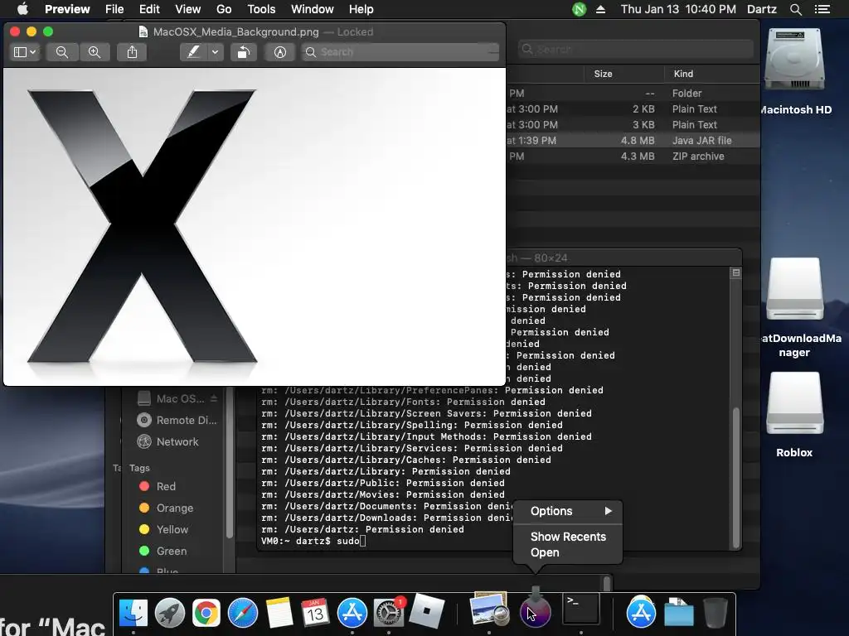Choose Show Recents in the dock menu
Screen dimensions: 849x636
(x=568, y=537)
